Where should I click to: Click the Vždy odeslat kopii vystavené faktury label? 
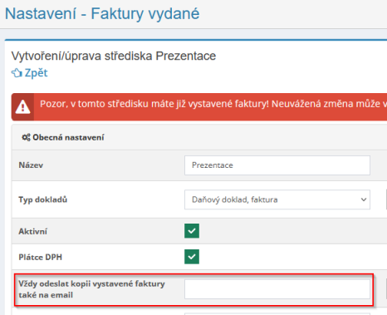click(91, 289)
